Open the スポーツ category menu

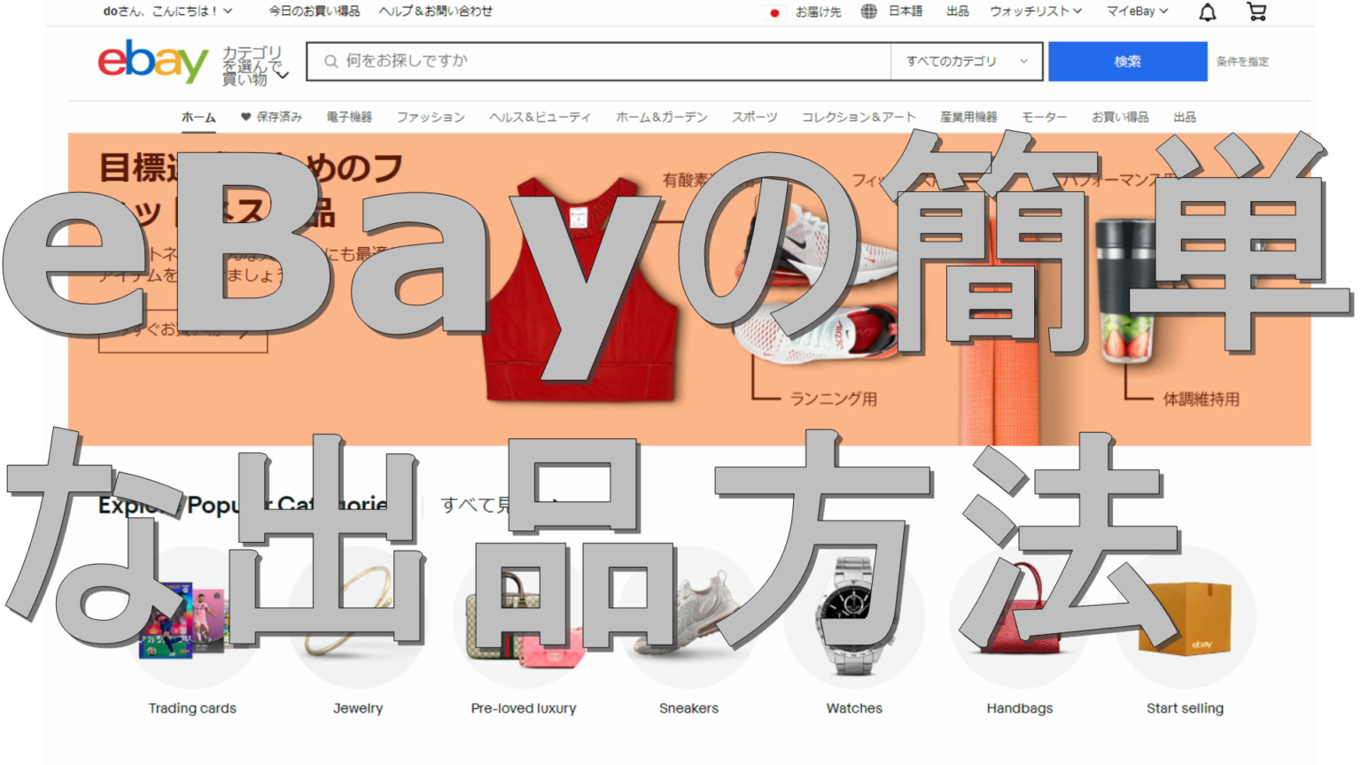(755, 117)
